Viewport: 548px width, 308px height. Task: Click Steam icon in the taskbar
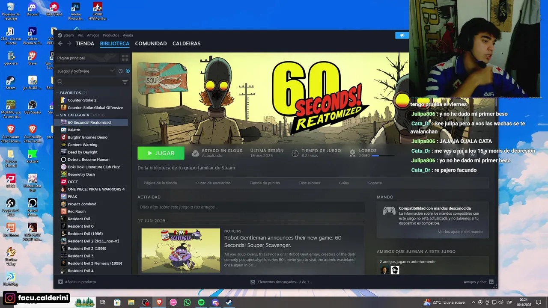[229, 302]
